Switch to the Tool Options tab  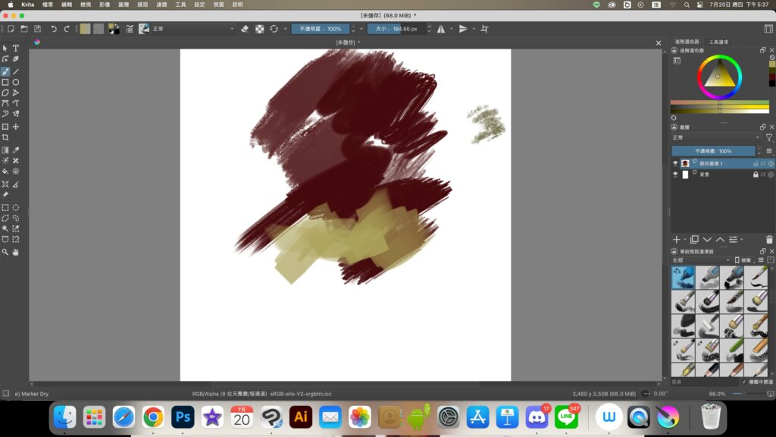point(718,42)
